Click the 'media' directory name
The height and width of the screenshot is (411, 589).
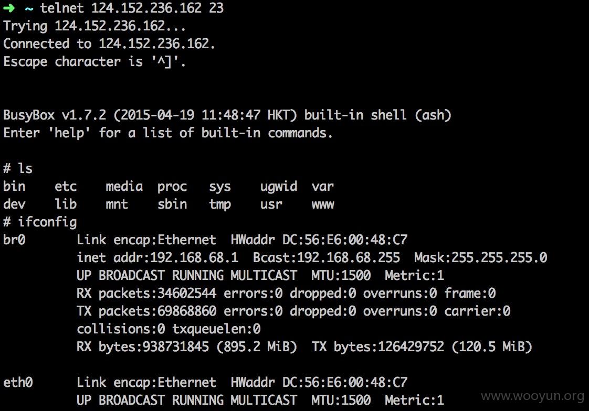(x=124, y=186)
